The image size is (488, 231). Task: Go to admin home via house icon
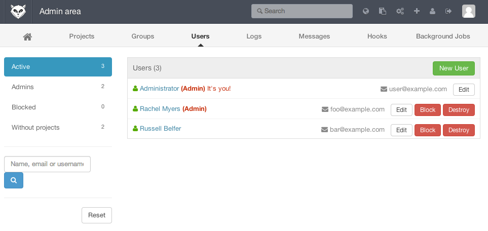pos(28,36)
